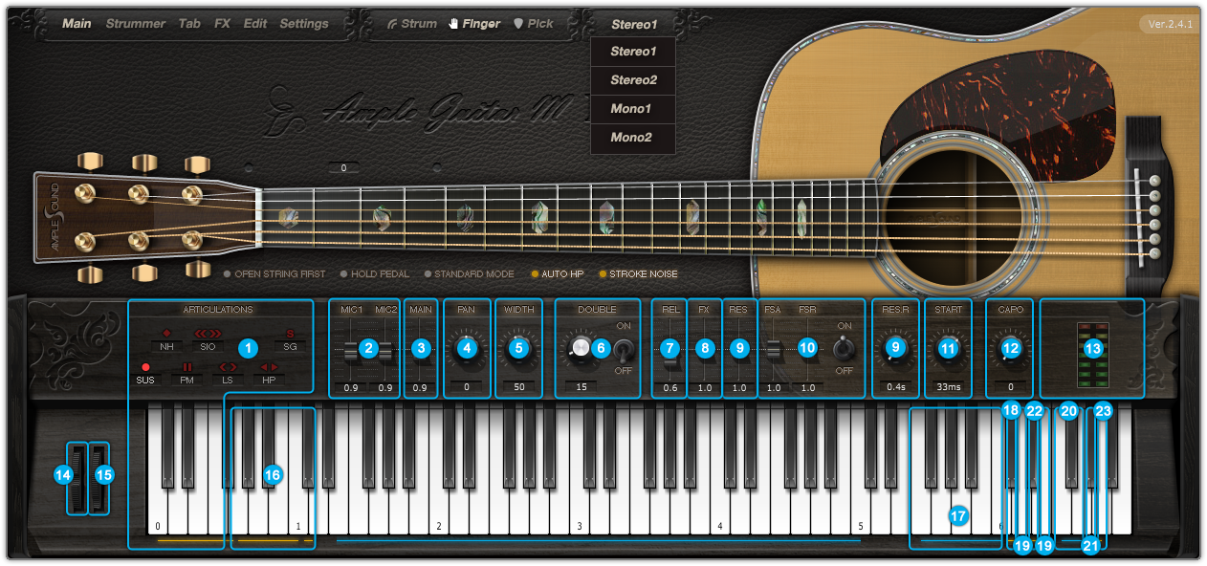Viewport: 1207px width, 566px height.
Task: Click the modulation wheel
Action: 99,478
